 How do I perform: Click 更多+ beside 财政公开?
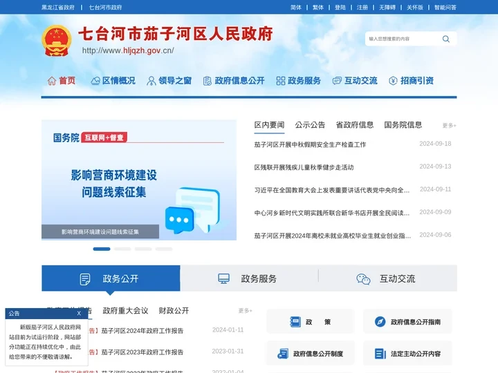point(245,311)
